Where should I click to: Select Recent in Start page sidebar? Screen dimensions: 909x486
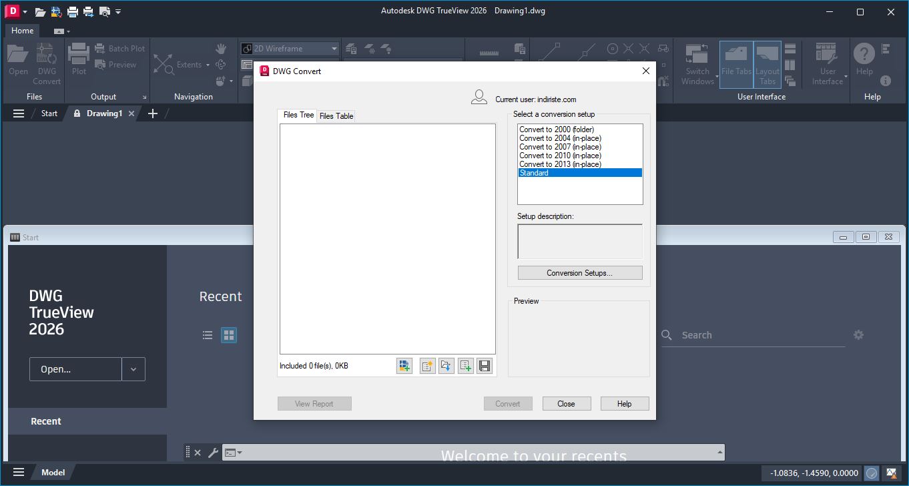coord(87,421)
